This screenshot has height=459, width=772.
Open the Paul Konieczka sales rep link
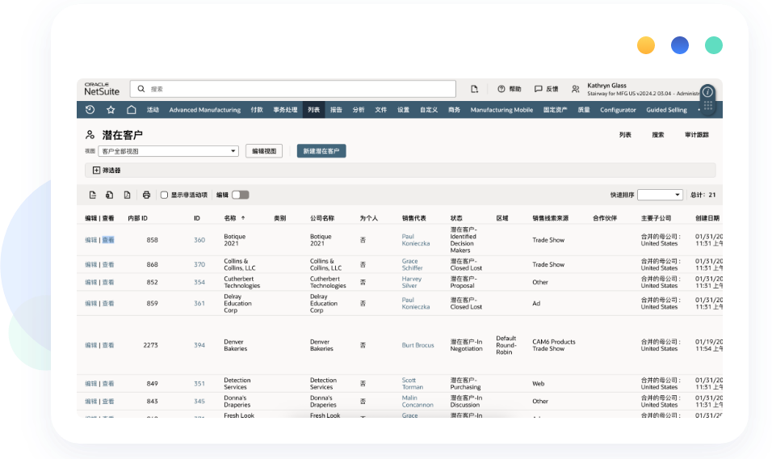(x=415, y=239)
